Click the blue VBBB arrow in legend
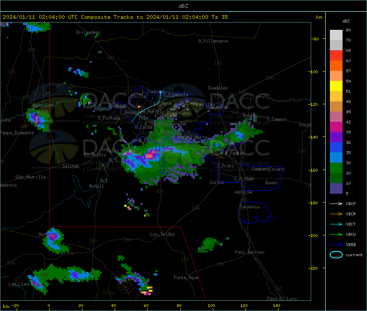The width and height of the screenshot is (367, 311). click(336, 244)
